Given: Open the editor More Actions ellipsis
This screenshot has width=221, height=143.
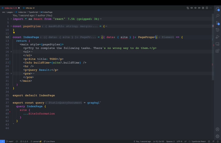Looking at the screenshot, I should point(210,8).
